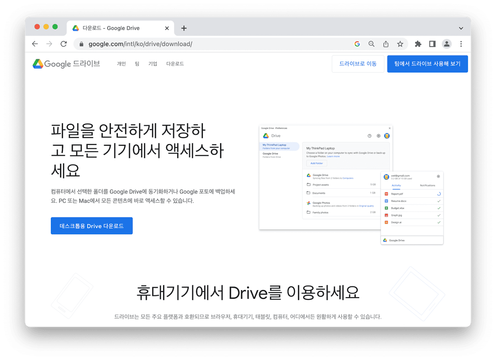Click the browser back arrow
Screen dimensions: 496x360
[35, 44]
